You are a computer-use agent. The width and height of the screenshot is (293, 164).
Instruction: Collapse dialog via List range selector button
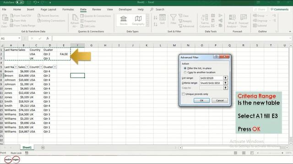(226, 78)
